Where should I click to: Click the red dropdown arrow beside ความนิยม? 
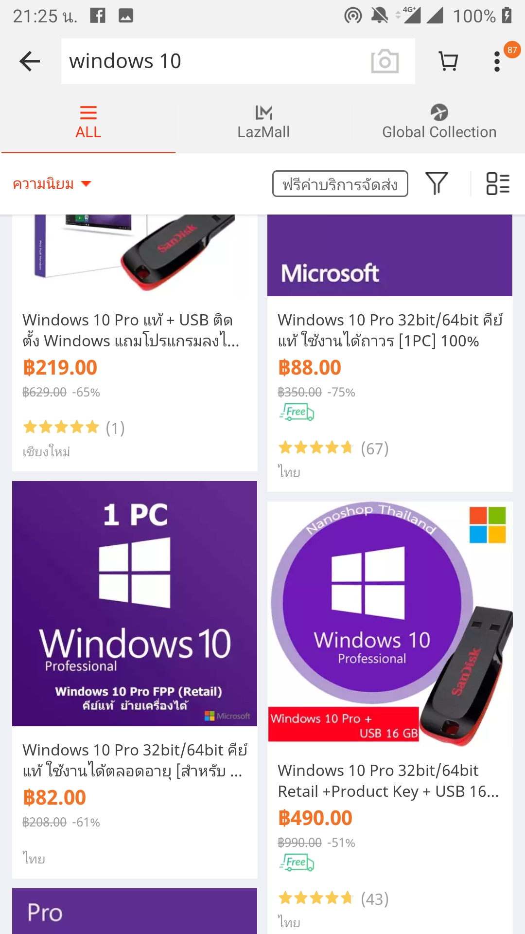point(86,184)
